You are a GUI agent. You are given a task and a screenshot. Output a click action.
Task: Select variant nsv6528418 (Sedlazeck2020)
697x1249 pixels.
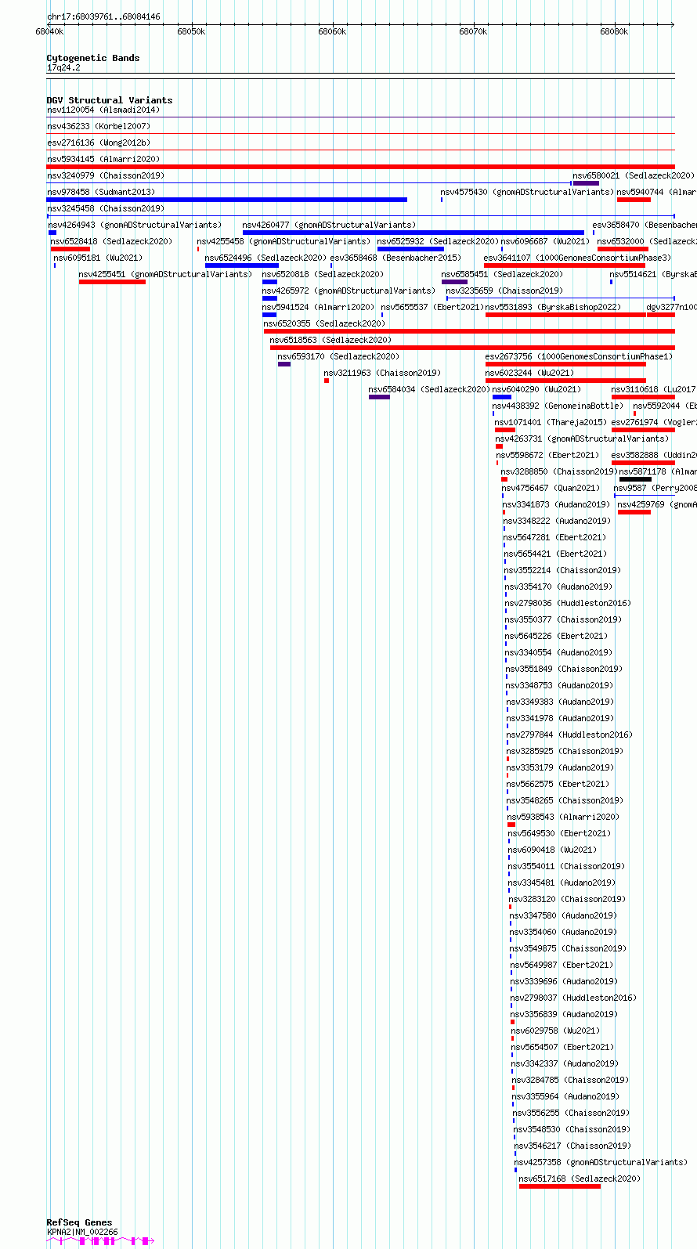point(111,241)
